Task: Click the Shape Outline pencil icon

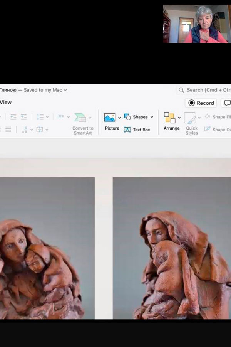Action: [x=207, y=129]
